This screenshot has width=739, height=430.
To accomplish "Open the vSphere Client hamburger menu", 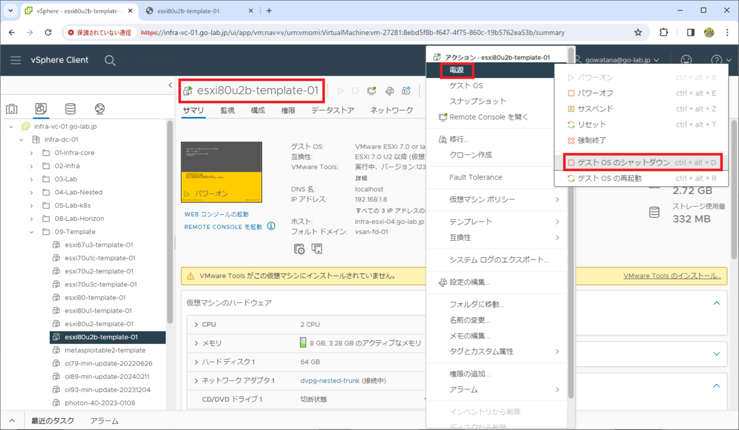I will (x=16, y=60).
